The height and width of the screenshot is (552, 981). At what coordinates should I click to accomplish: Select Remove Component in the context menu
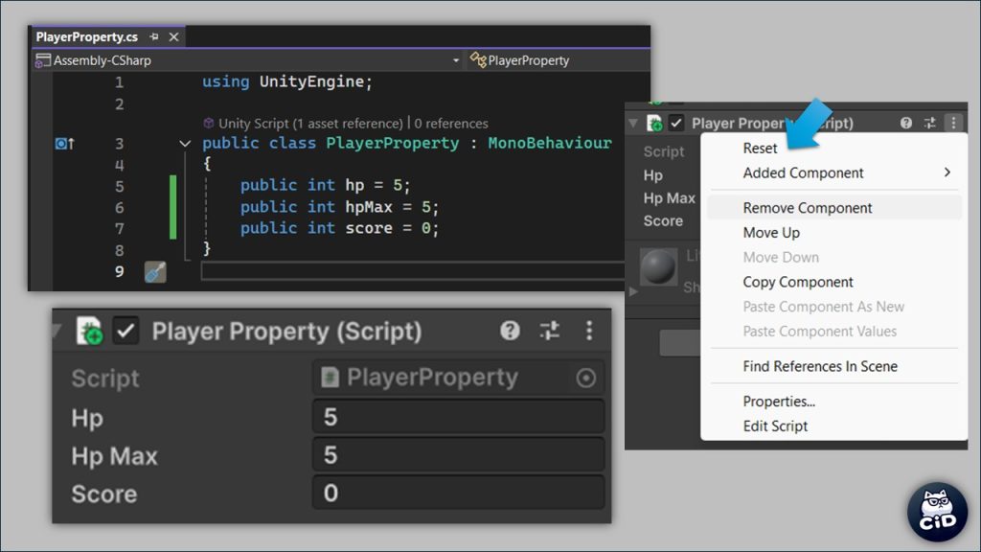[808, 208]
